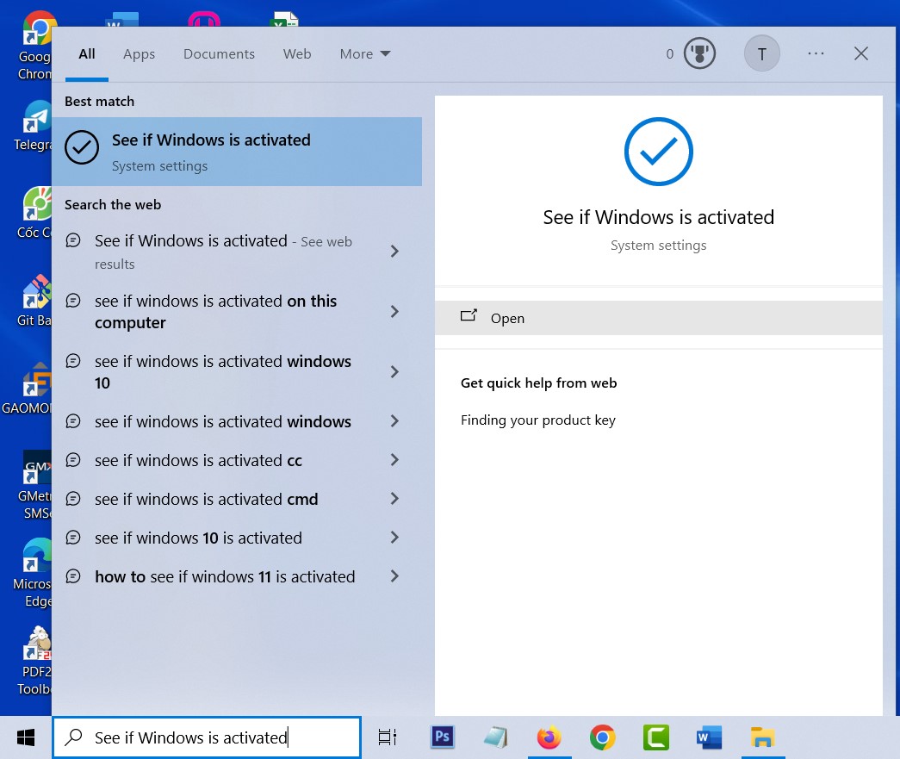Screen dimensions: 900x759
Task: Open the More filters dropdown
Action: click(363, 53)
